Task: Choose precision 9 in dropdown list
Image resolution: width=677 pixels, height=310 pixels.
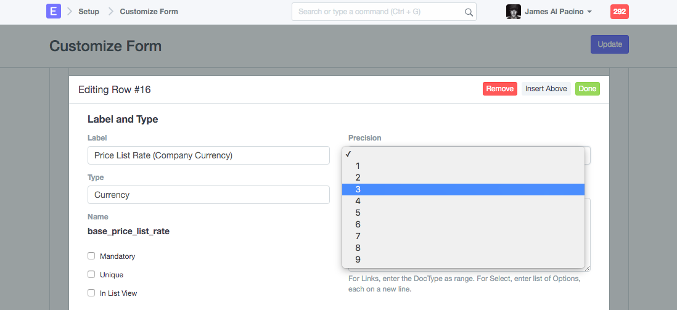Action: (x=462, y=259)
